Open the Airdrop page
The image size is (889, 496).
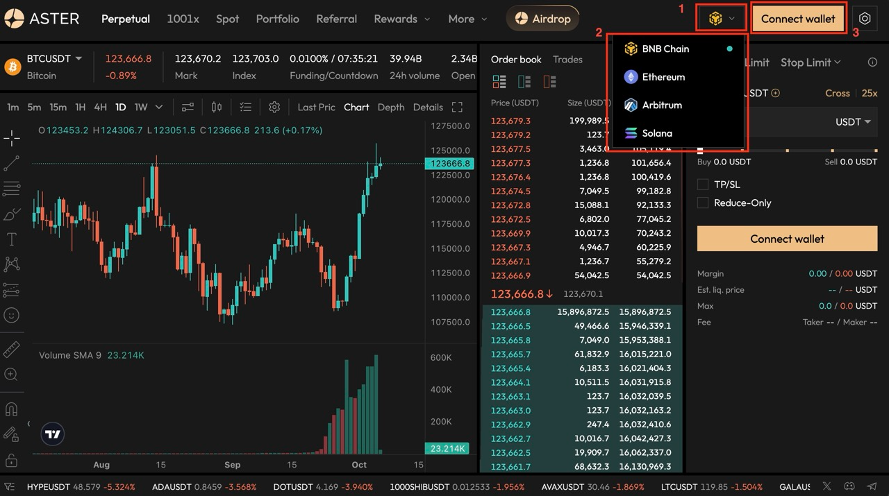542,19
